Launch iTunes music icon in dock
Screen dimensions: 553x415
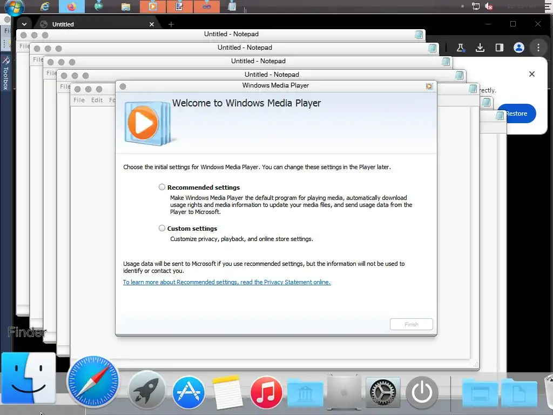[266, 392]
